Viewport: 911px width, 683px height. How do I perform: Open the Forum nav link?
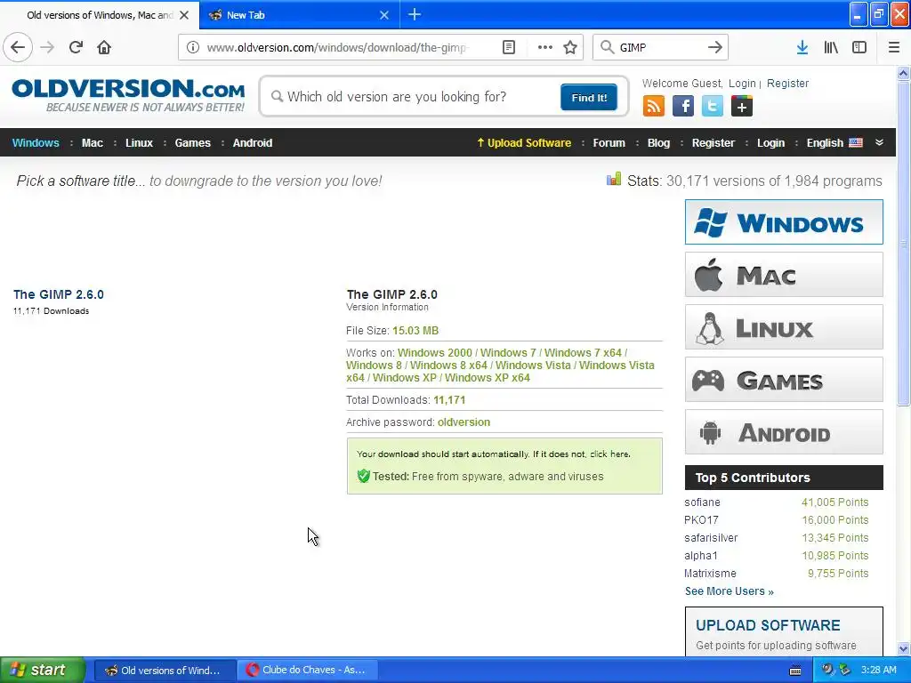609,143
